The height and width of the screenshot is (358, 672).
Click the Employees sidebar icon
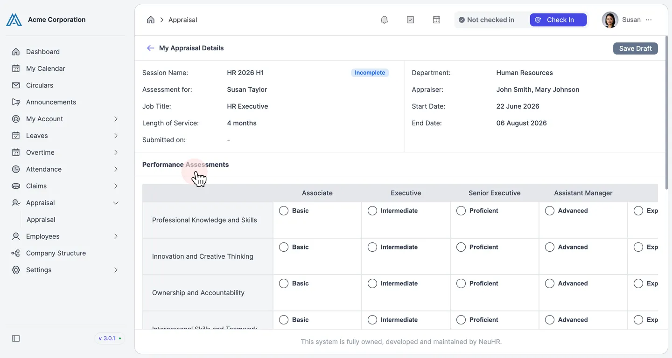pos(16,236)
